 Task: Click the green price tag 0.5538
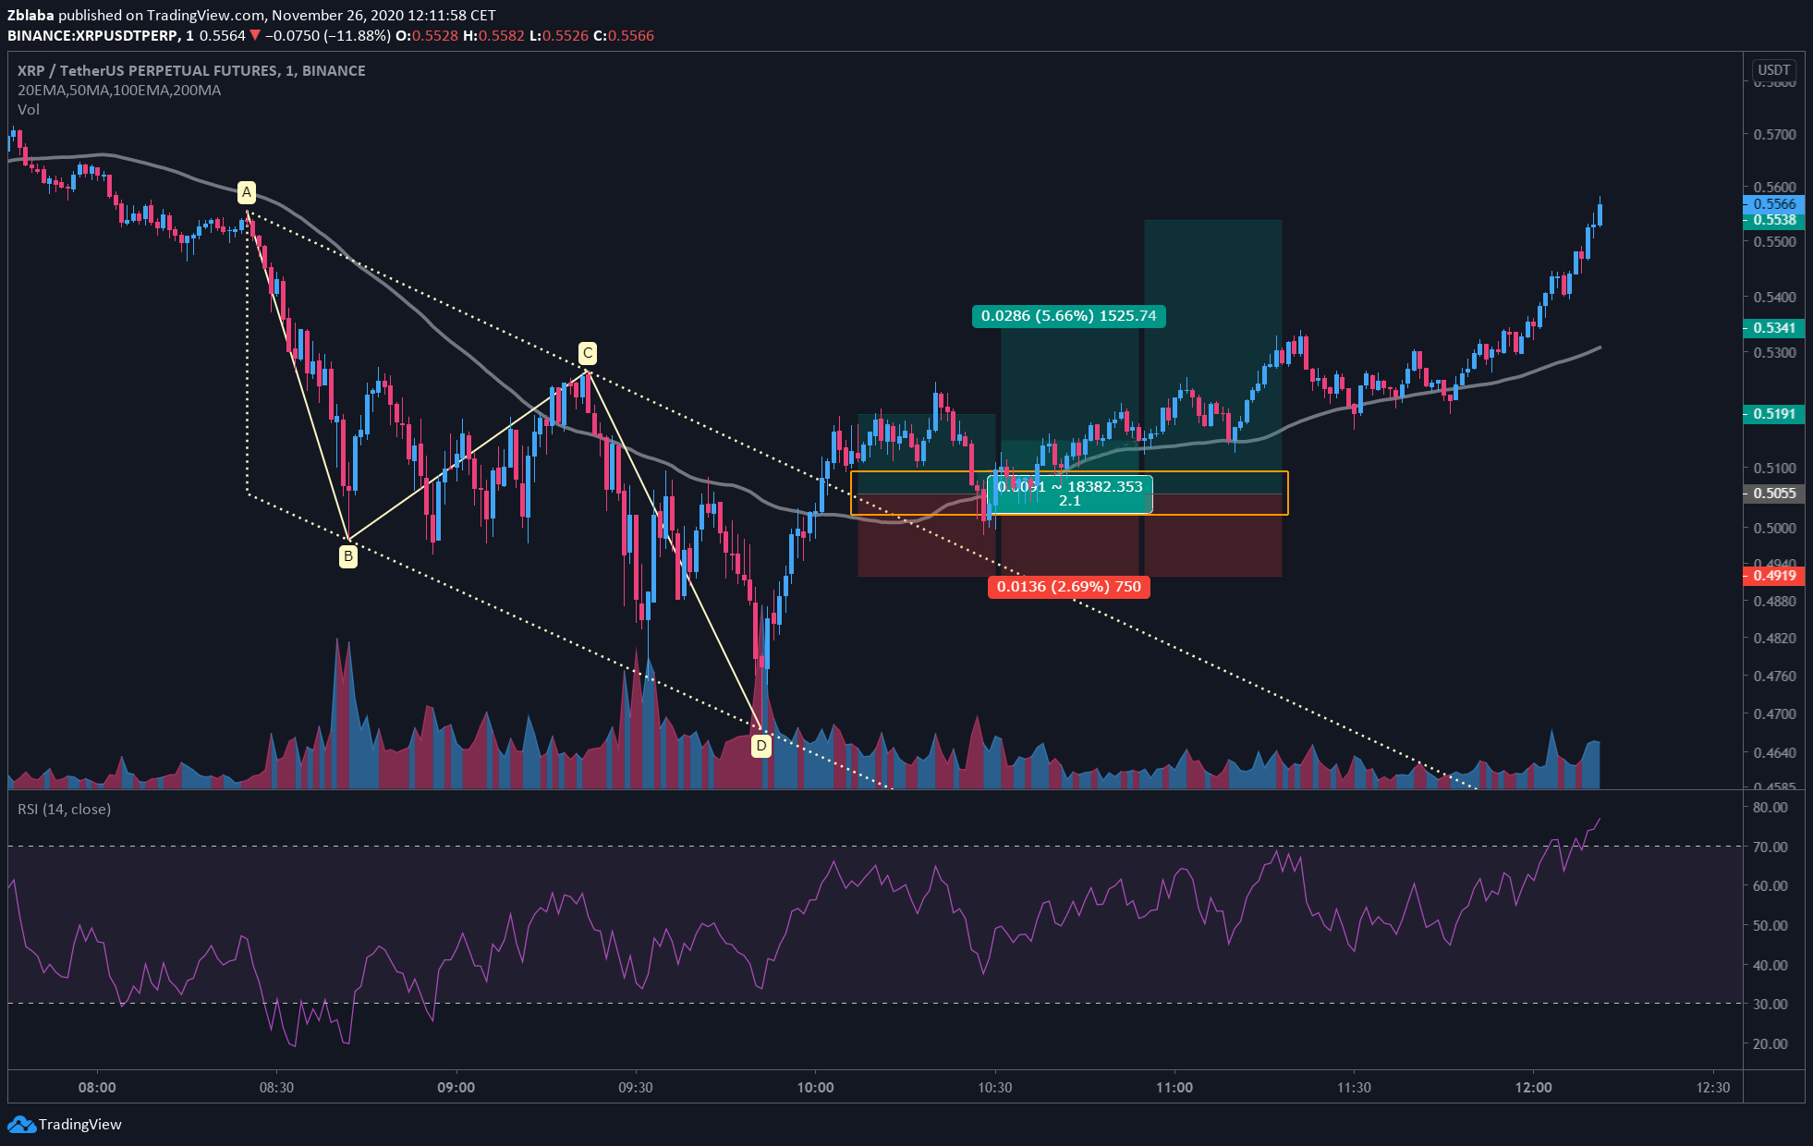[x=1773, y=221]
